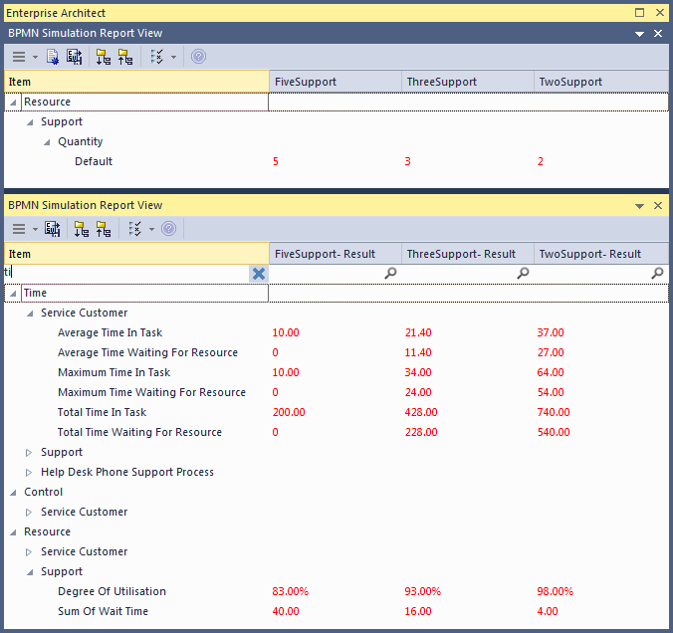Click the new report document icon in upper toolbar

53,57
